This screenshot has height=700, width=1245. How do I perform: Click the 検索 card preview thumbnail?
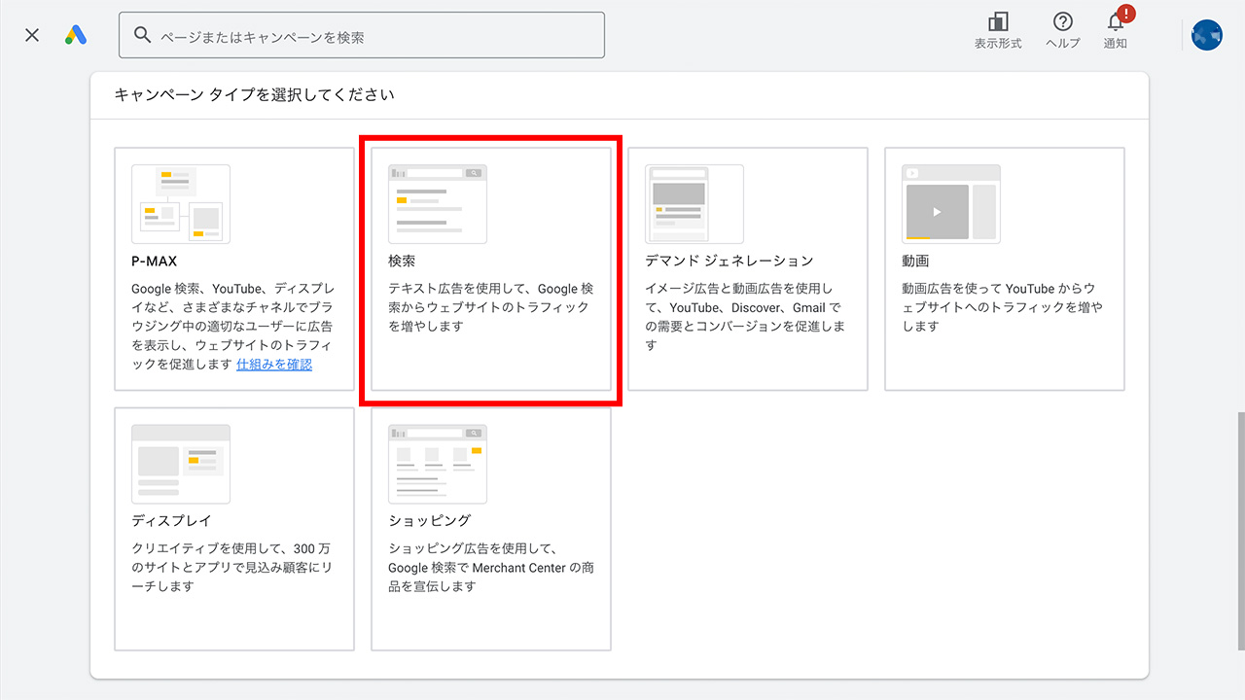tap(437, 204)
